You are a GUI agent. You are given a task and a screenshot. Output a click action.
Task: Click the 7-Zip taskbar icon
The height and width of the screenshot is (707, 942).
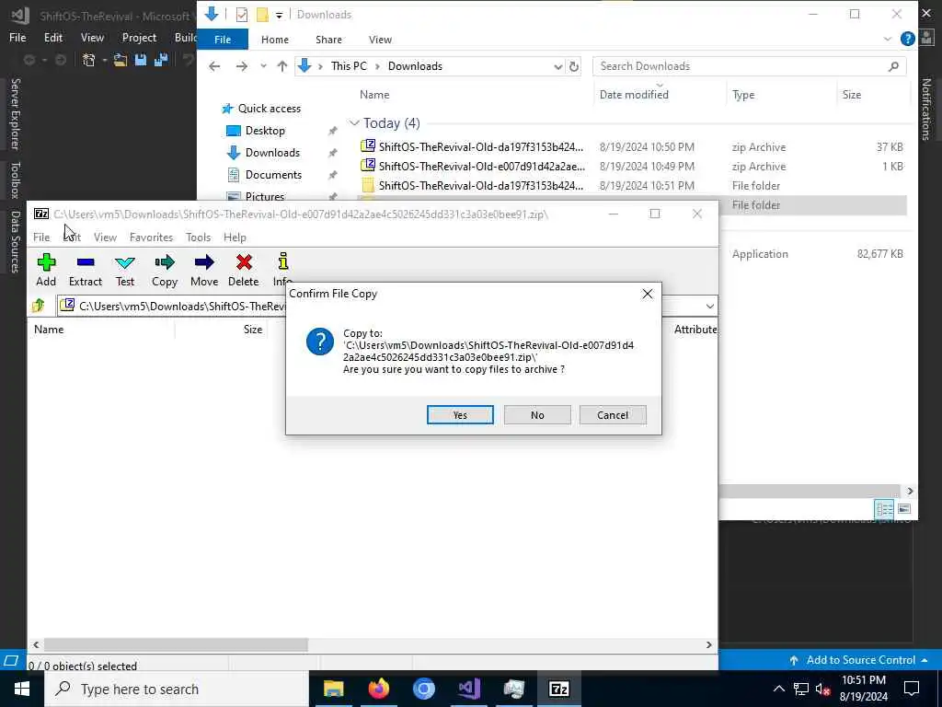pos(558,689)
